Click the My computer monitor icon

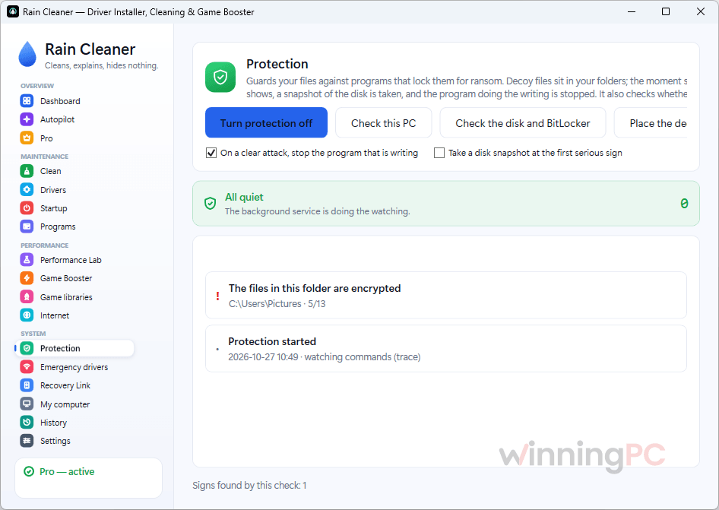tap(27, 404)
